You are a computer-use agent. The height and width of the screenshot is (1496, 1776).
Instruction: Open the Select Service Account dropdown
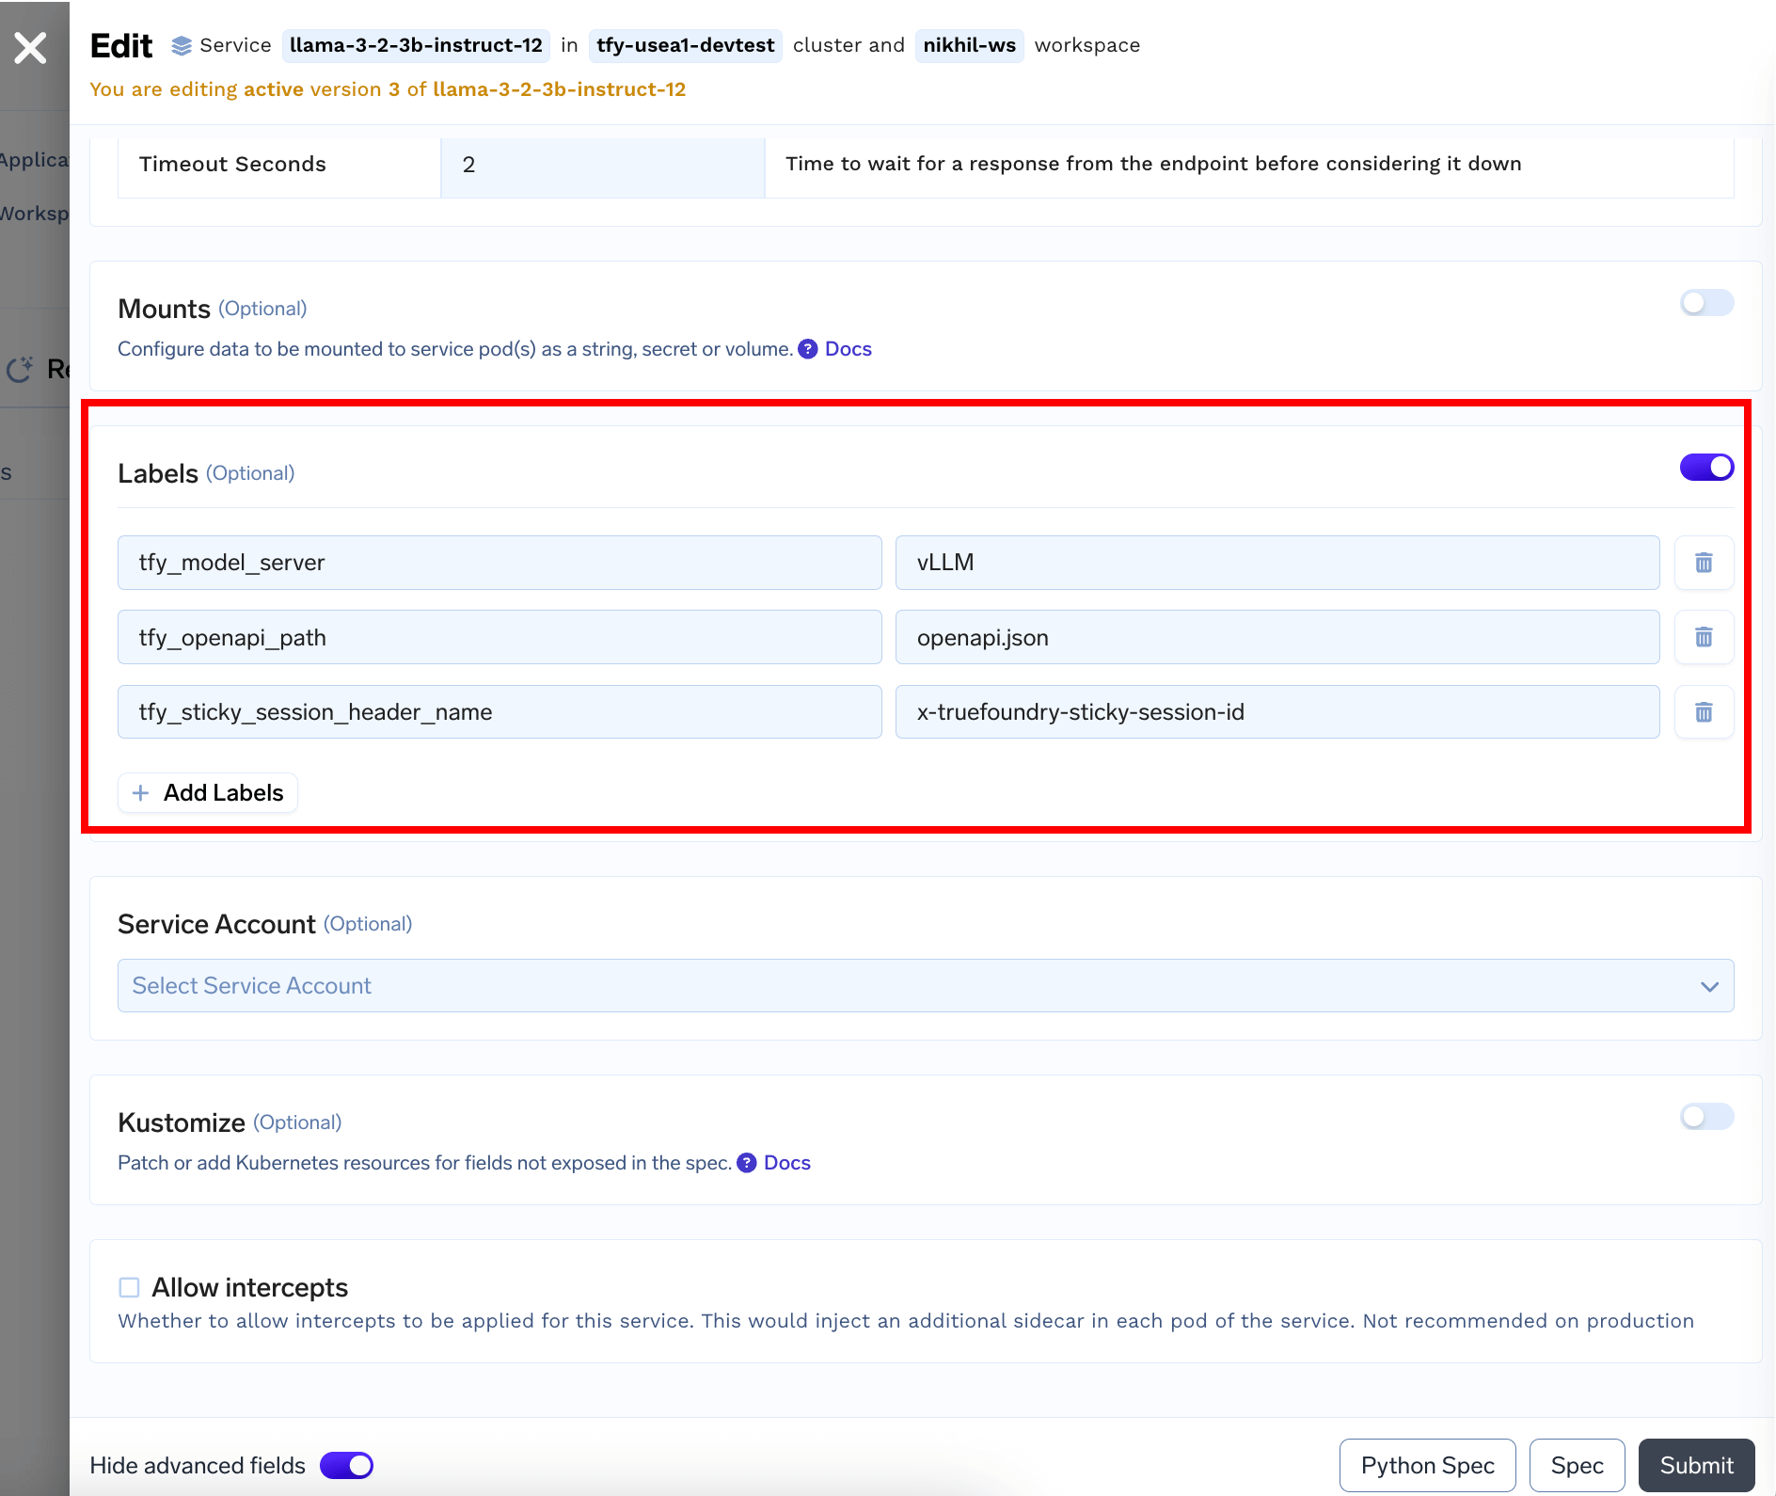coord(926,986)
